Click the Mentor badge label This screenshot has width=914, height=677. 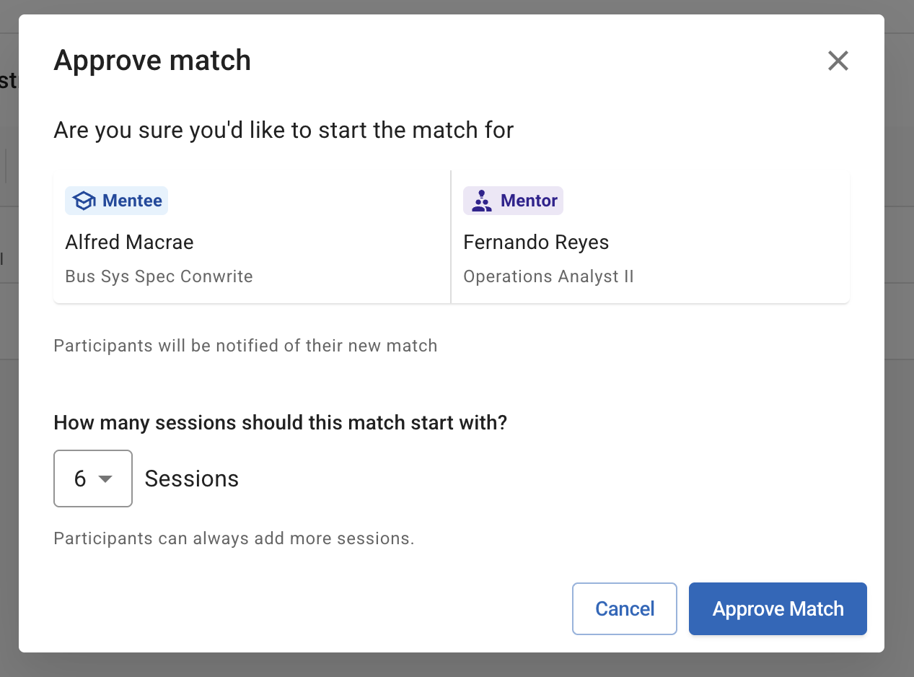coord(529,201)
